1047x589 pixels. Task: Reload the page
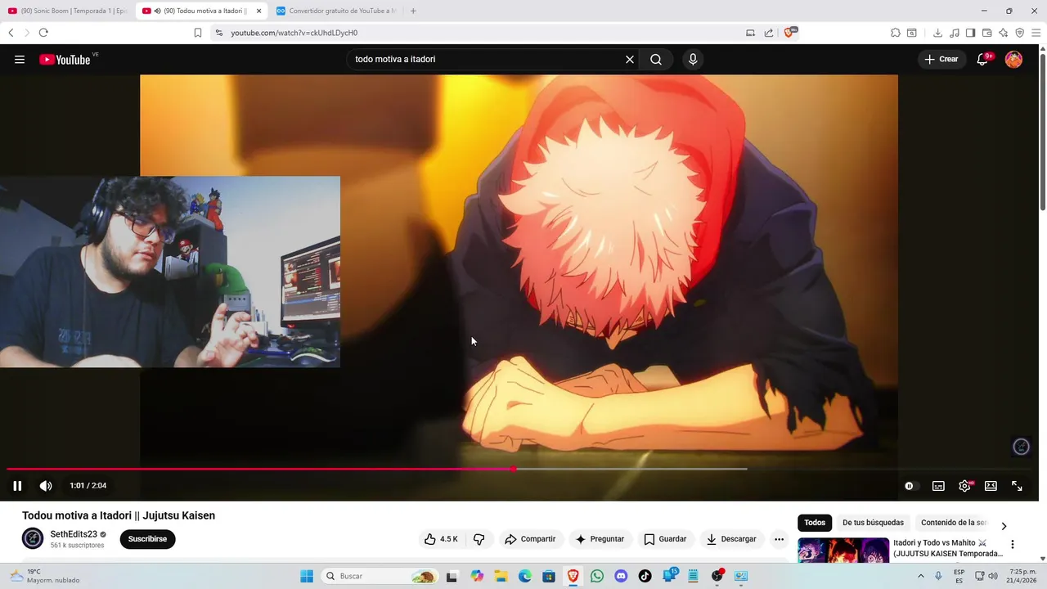pos(43,33)
